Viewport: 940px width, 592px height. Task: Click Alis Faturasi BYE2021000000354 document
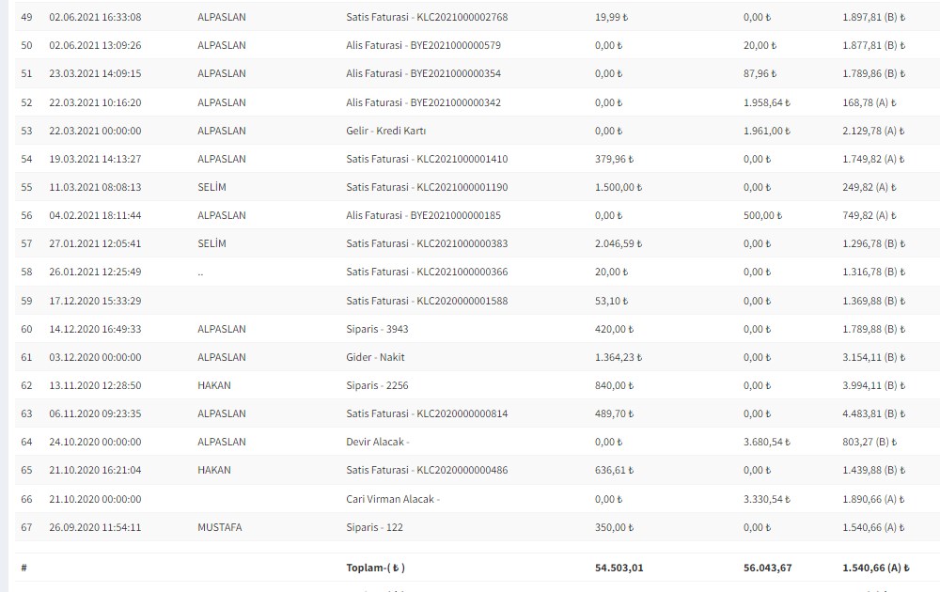(423, 73)
